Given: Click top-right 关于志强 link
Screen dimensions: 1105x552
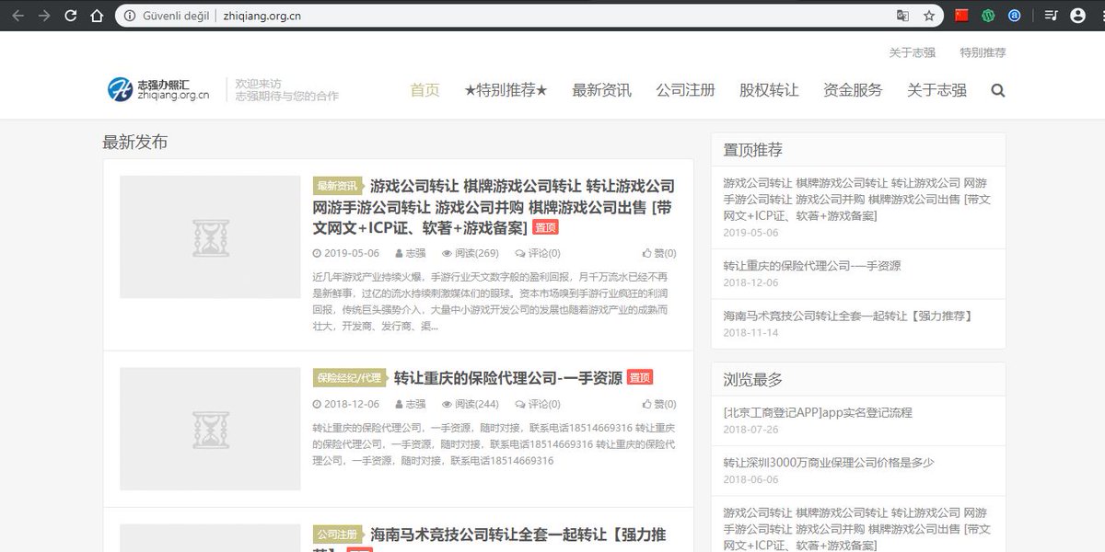Looking at the screenshot, I should click(x=913, y=52).
